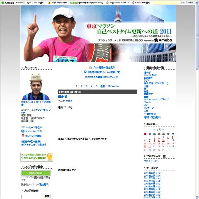Click the gift icon beside プレゼントを贈る

[x=23, y=136]
